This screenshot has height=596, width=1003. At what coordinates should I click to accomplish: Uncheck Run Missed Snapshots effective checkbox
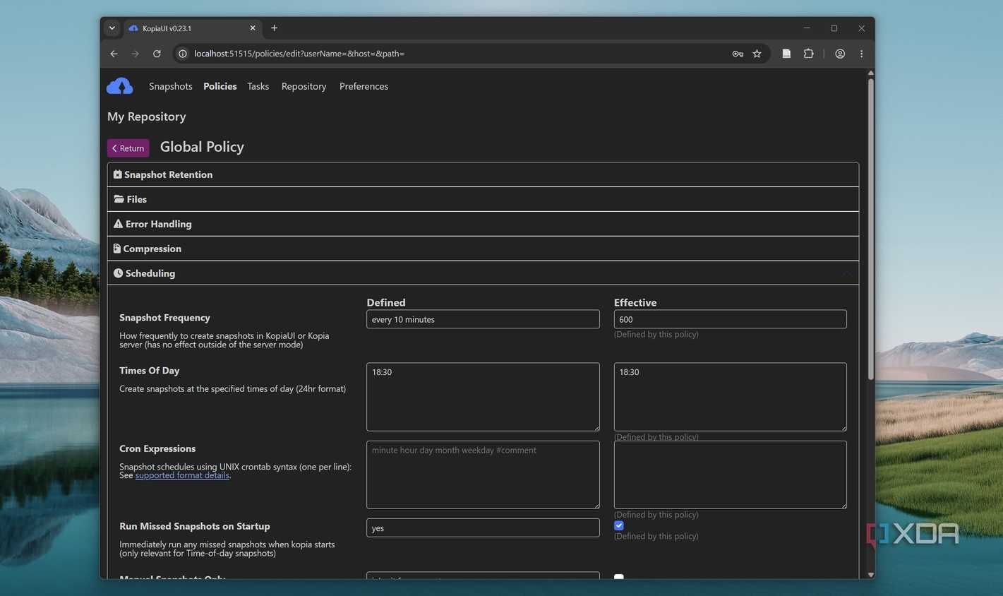(x=619, y=525)
